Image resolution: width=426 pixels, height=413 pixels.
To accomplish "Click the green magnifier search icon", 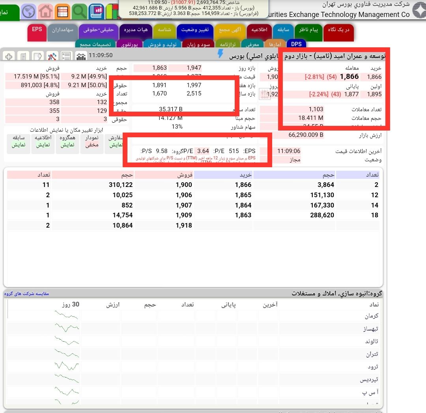I will [x=79, y=12].
